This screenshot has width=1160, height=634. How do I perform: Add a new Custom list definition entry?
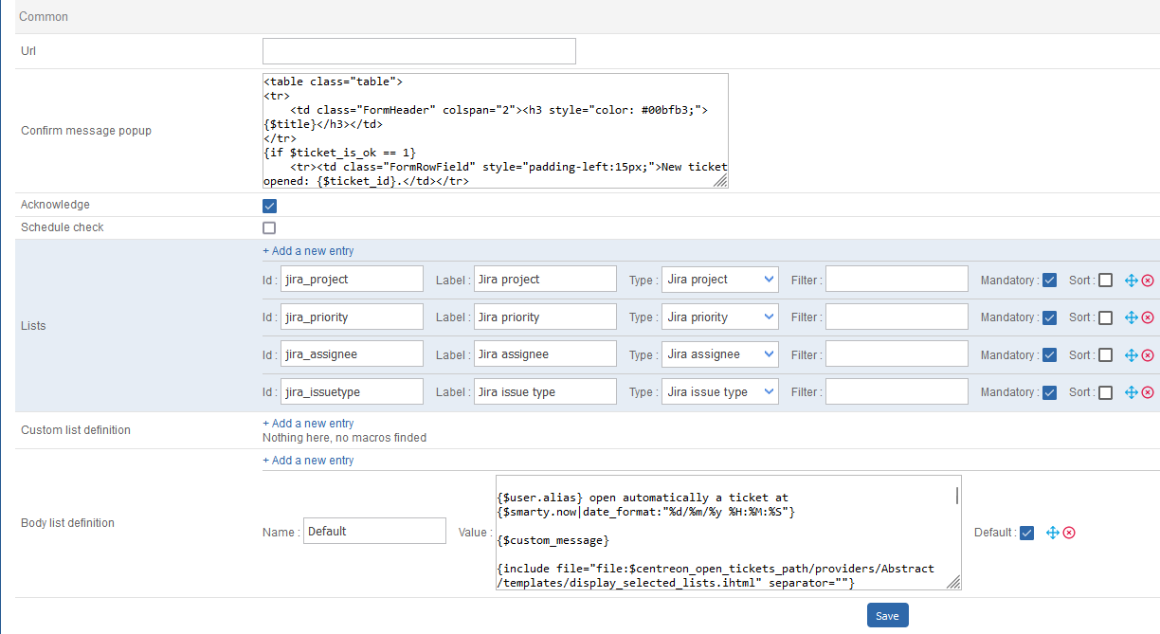pyautogui.click(x=307, y=423)
